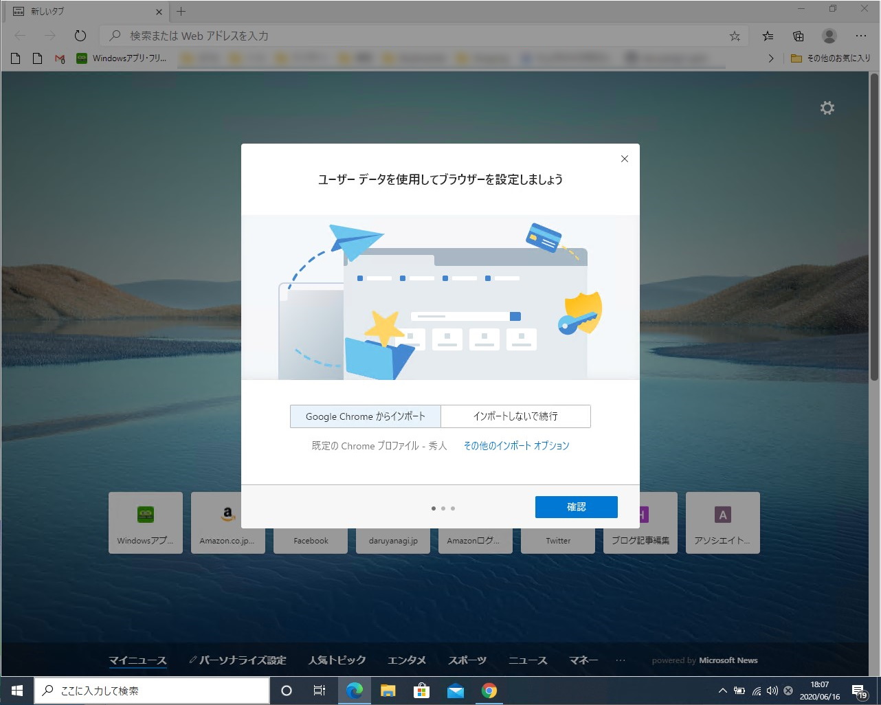Choose the インポートしないで続行 option

[515, 416]
